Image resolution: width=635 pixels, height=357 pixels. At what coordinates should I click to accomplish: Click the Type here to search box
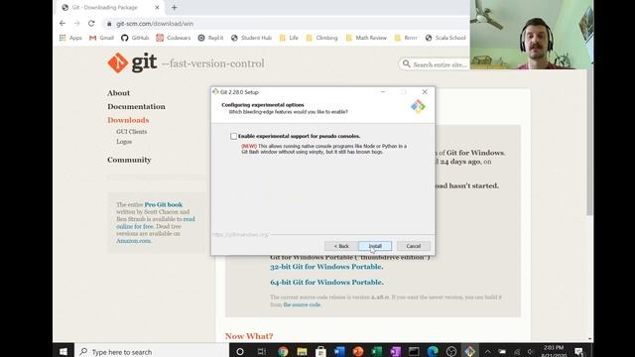point(152,352)
